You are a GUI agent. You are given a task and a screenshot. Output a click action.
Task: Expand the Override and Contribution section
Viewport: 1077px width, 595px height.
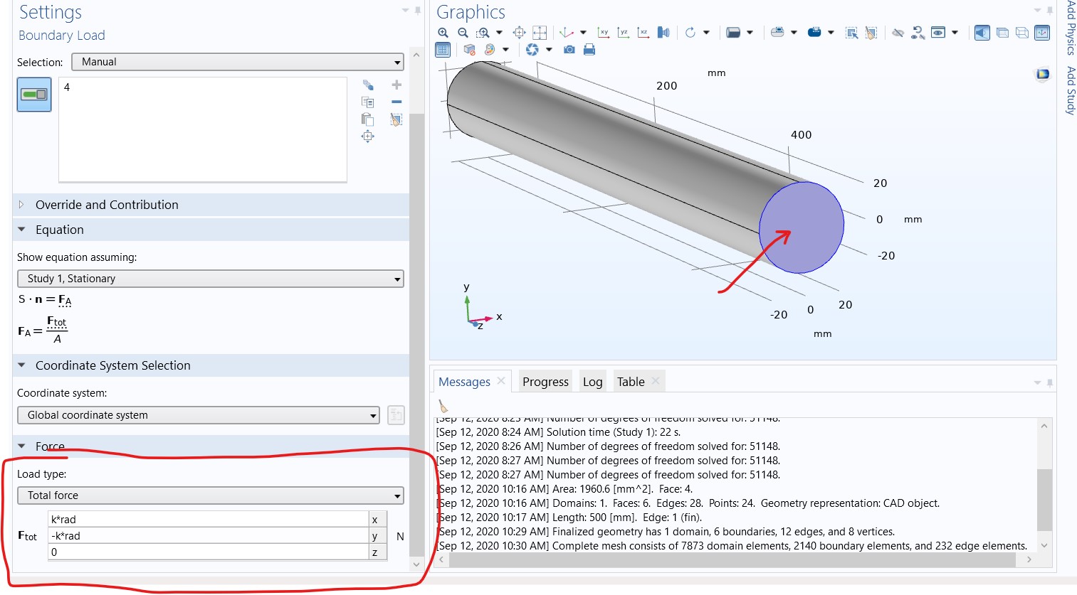tap(107, 205)
